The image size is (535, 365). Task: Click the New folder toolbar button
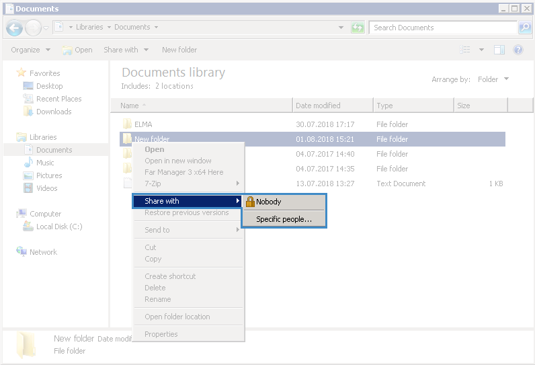(179, 50)
